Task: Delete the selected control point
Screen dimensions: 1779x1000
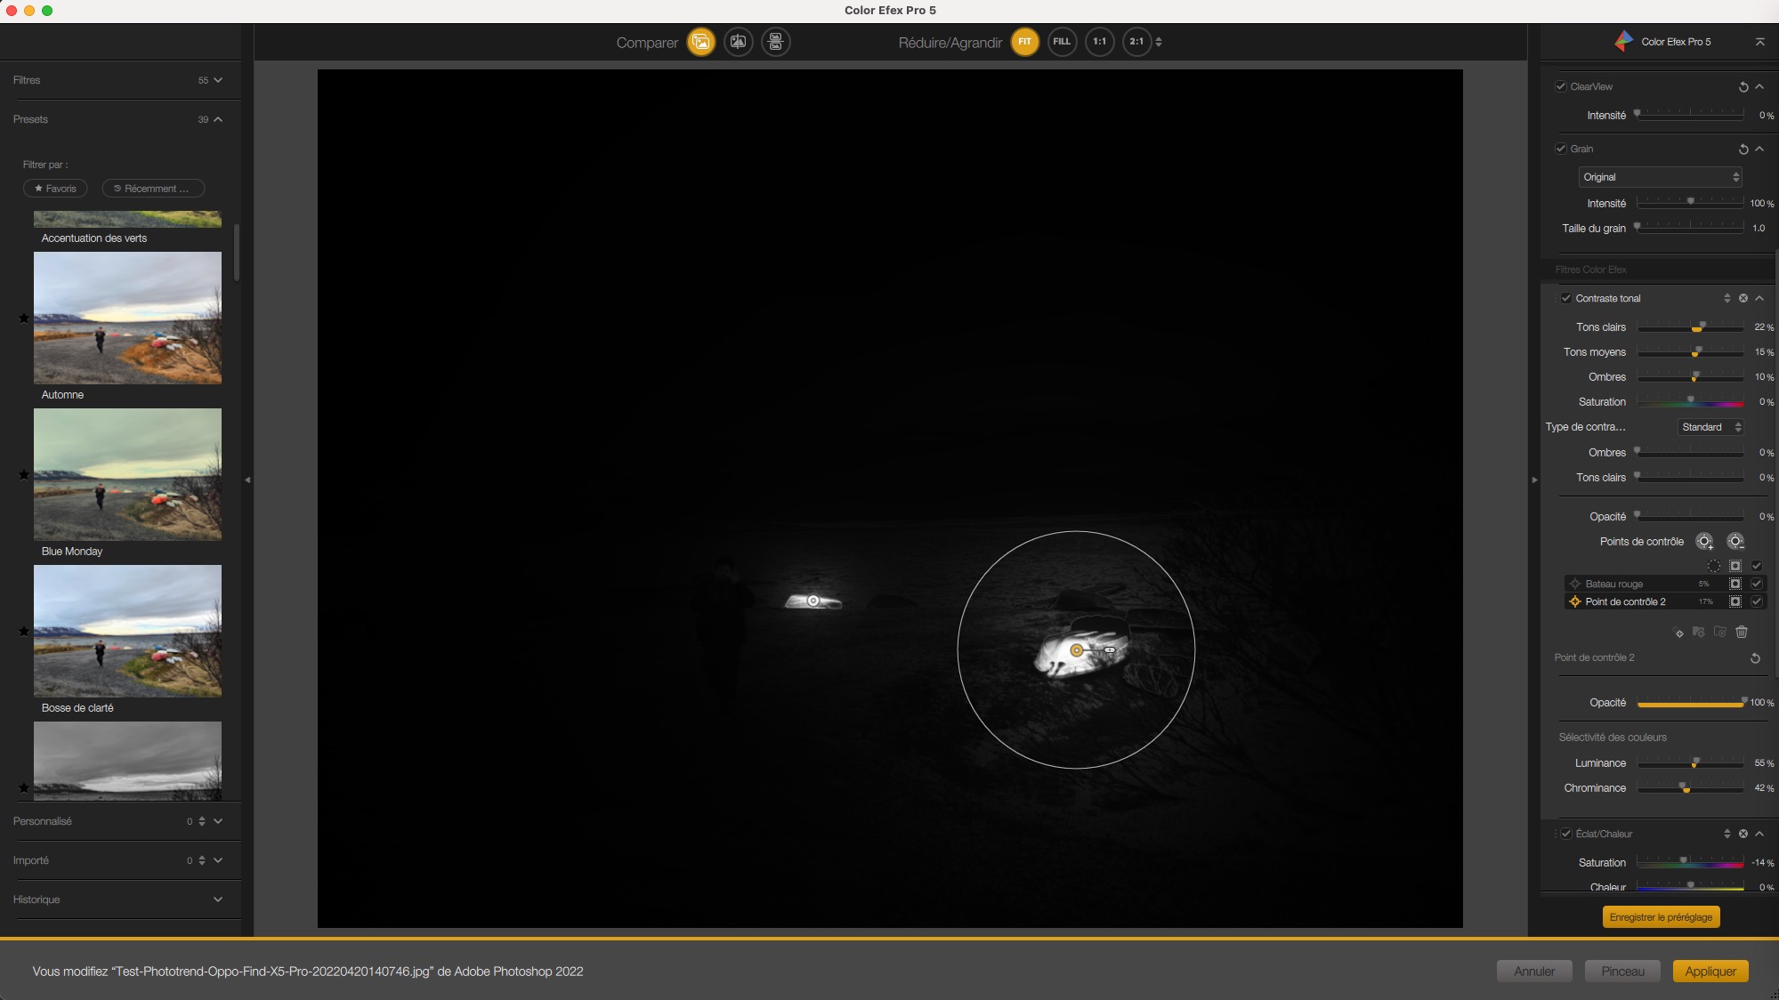Action: [1742, 632]
